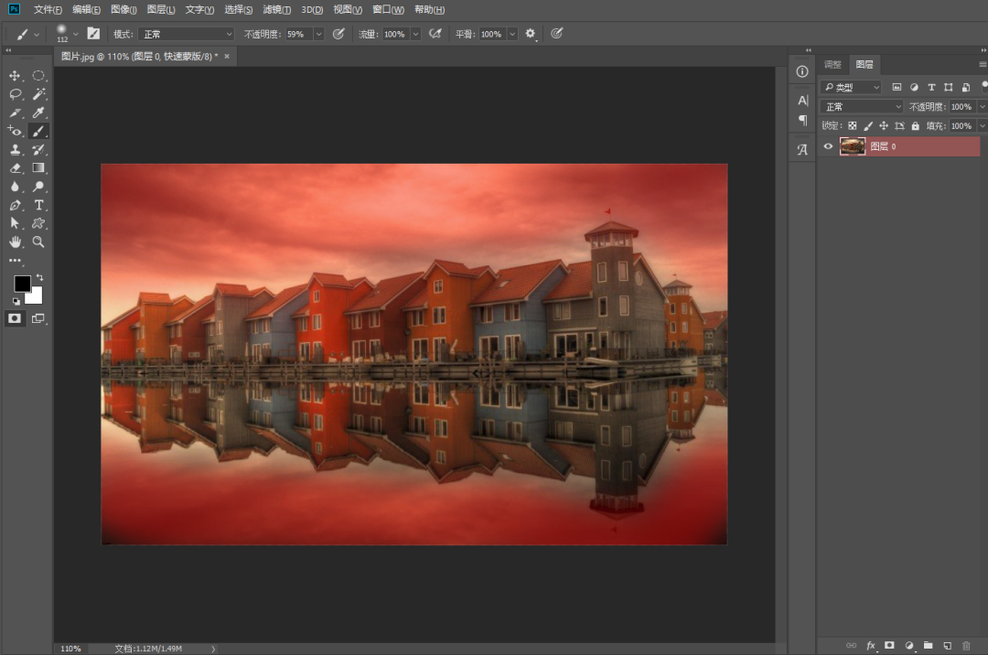Reset default foreground and background colors
The height and width of the screenshot is (655, 988).
pos(16,302)
